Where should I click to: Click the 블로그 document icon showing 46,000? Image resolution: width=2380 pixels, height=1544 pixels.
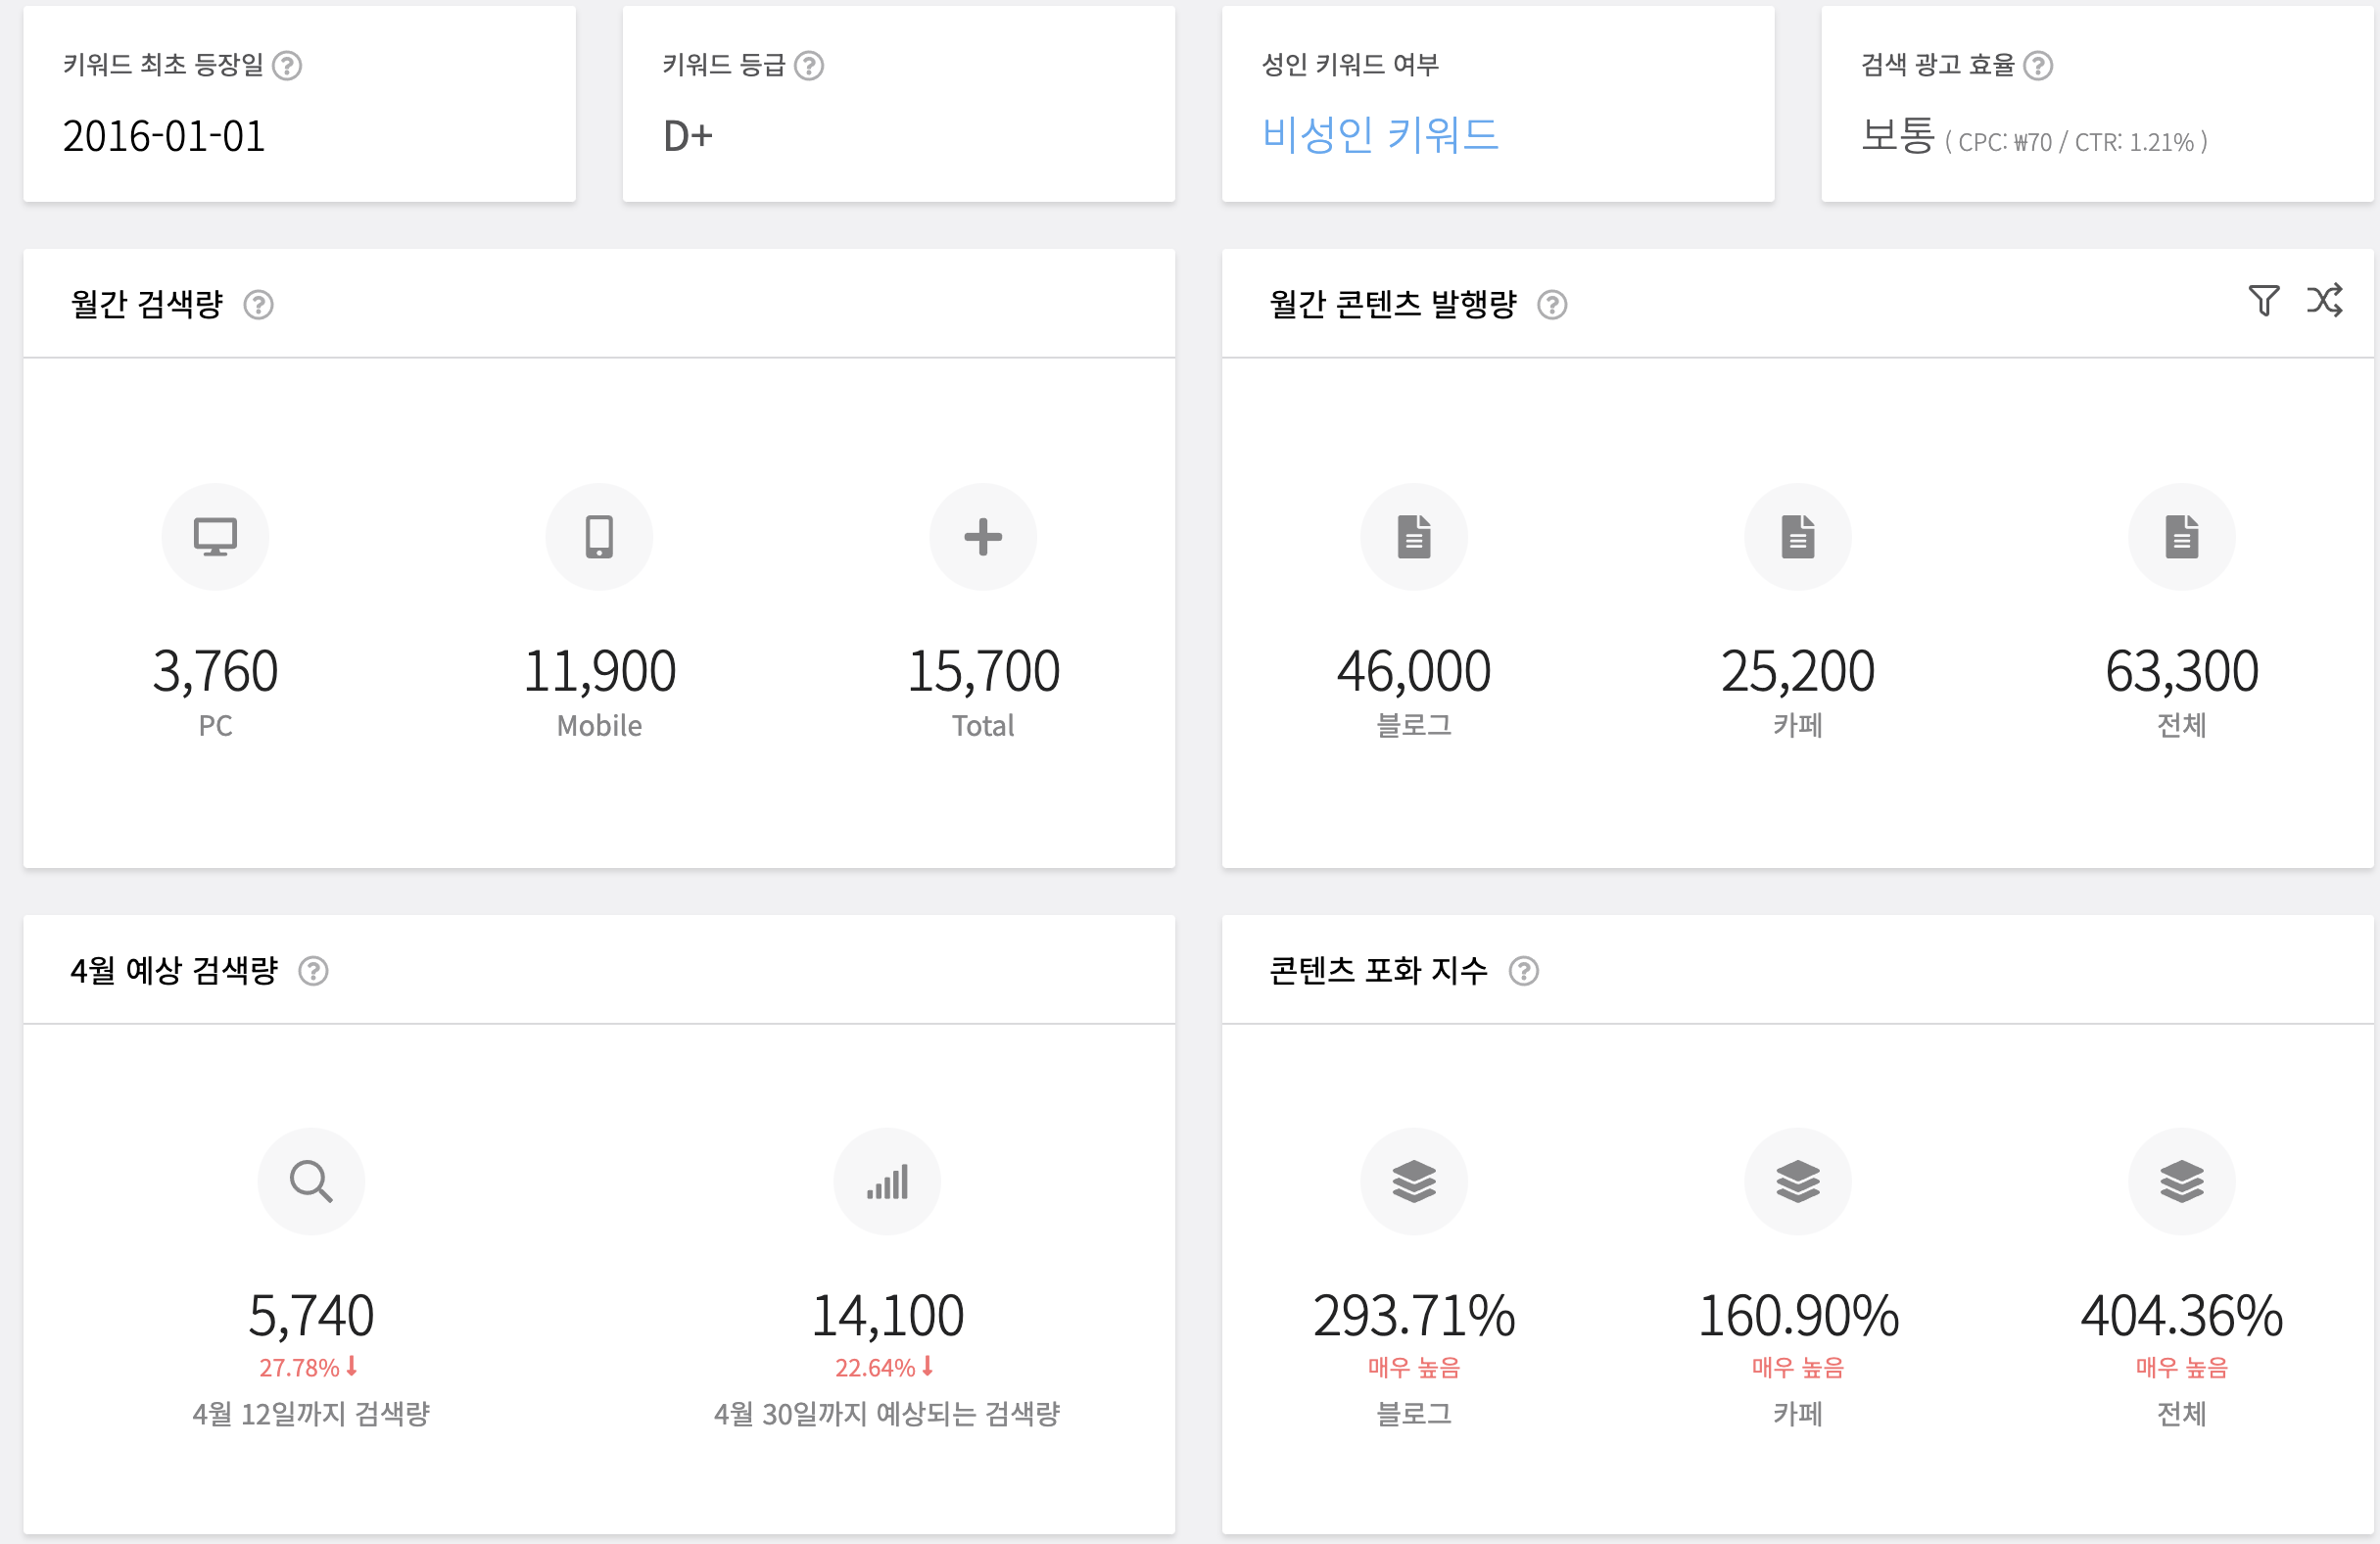pos(1414,536)
